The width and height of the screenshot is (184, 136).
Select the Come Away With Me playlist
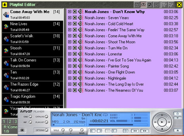click(32, 15)
